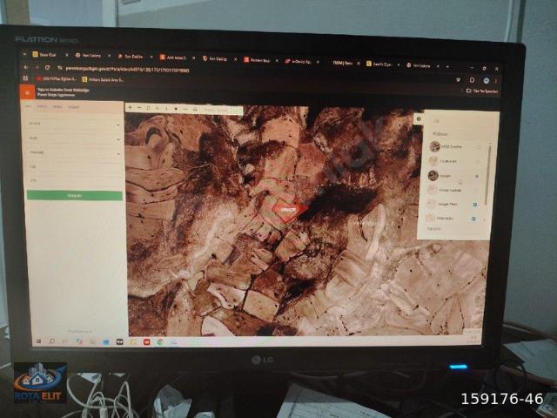The width and height of the screenshot is (557, 418).
Task: Click the HGM orthophoto layer thumbnail
Action: pos(435,146)
